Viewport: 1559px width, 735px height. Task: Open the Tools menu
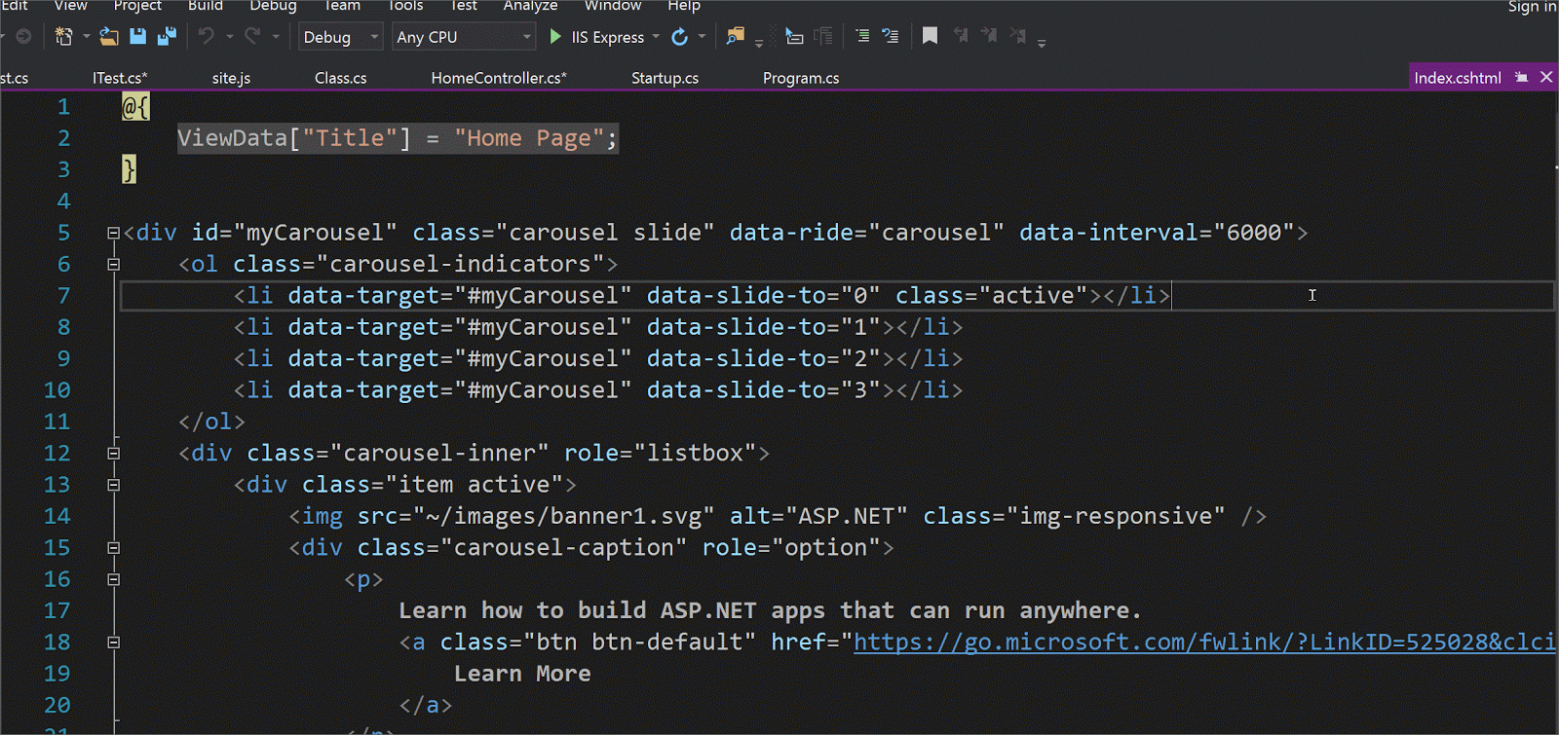[x=405, y=6]
